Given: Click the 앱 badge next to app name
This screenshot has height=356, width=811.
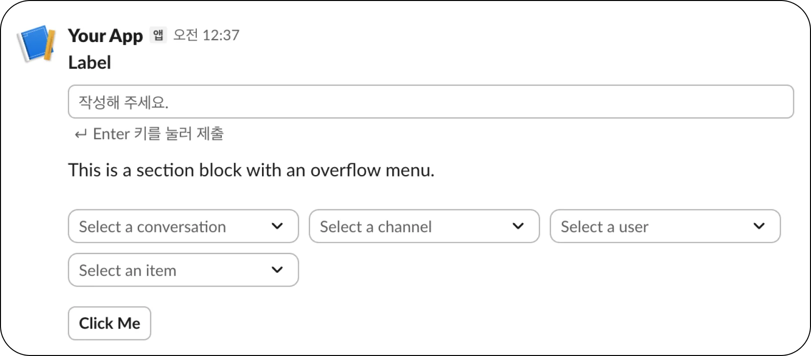Looking at the screenshot, I should pyautogui.click(x=158, y=35).
